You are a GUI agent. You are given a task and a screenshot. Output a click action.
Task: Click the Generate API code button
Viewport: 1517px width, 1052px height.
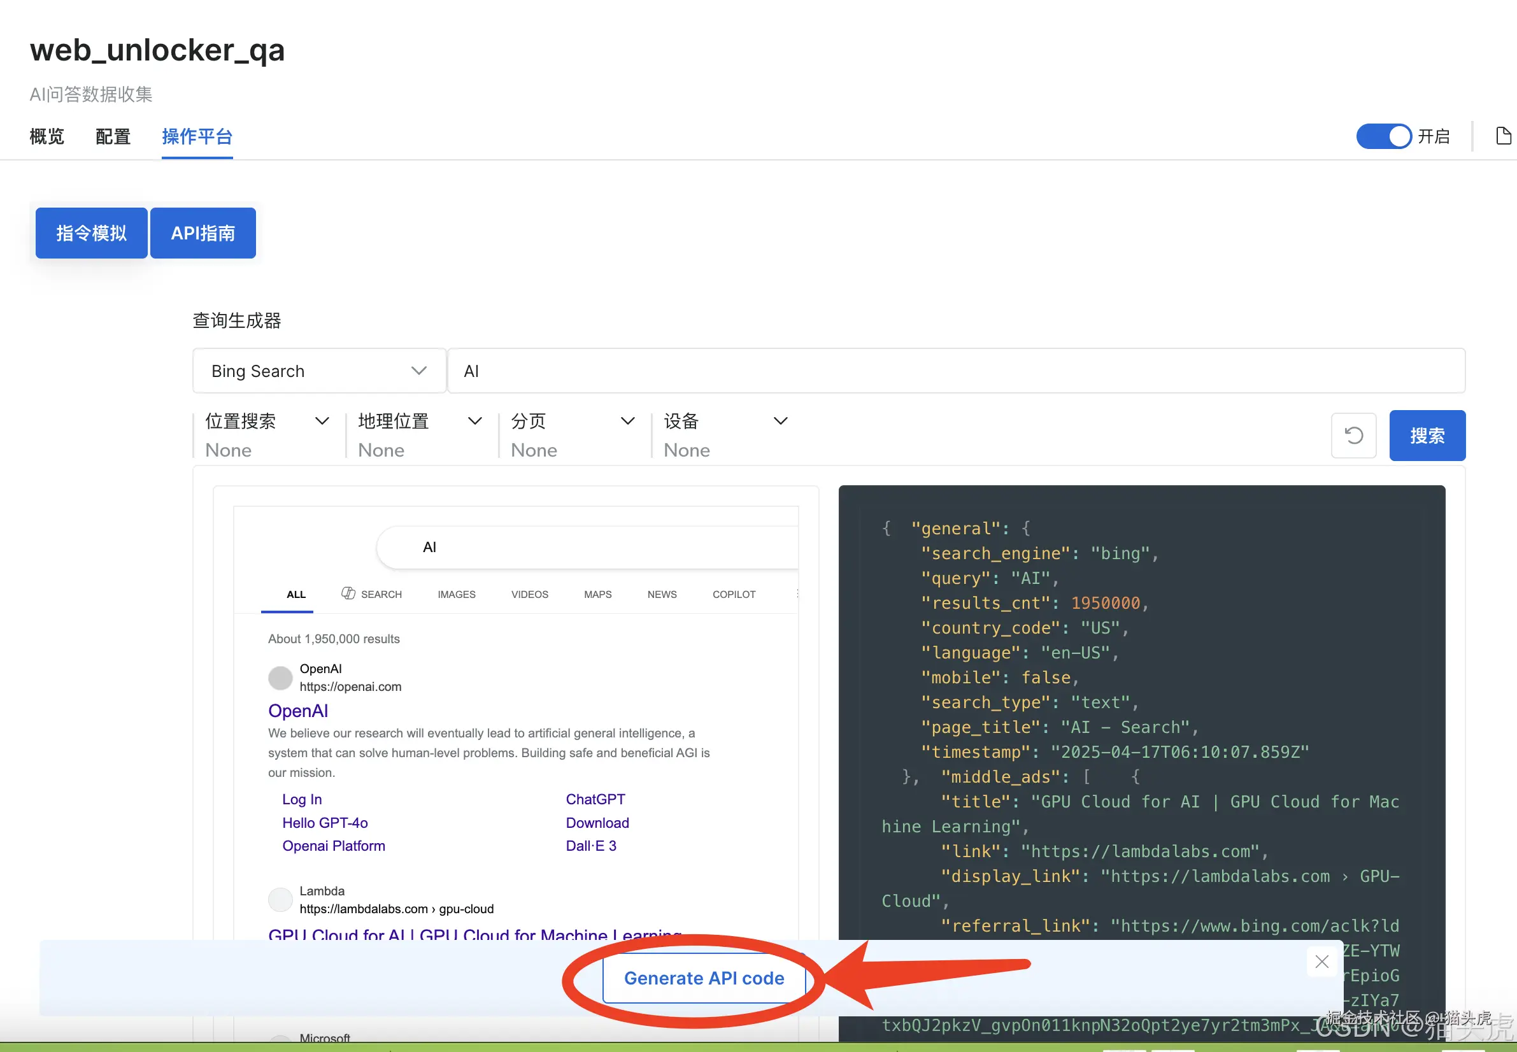pyautogui.click(x=704, y=978)
